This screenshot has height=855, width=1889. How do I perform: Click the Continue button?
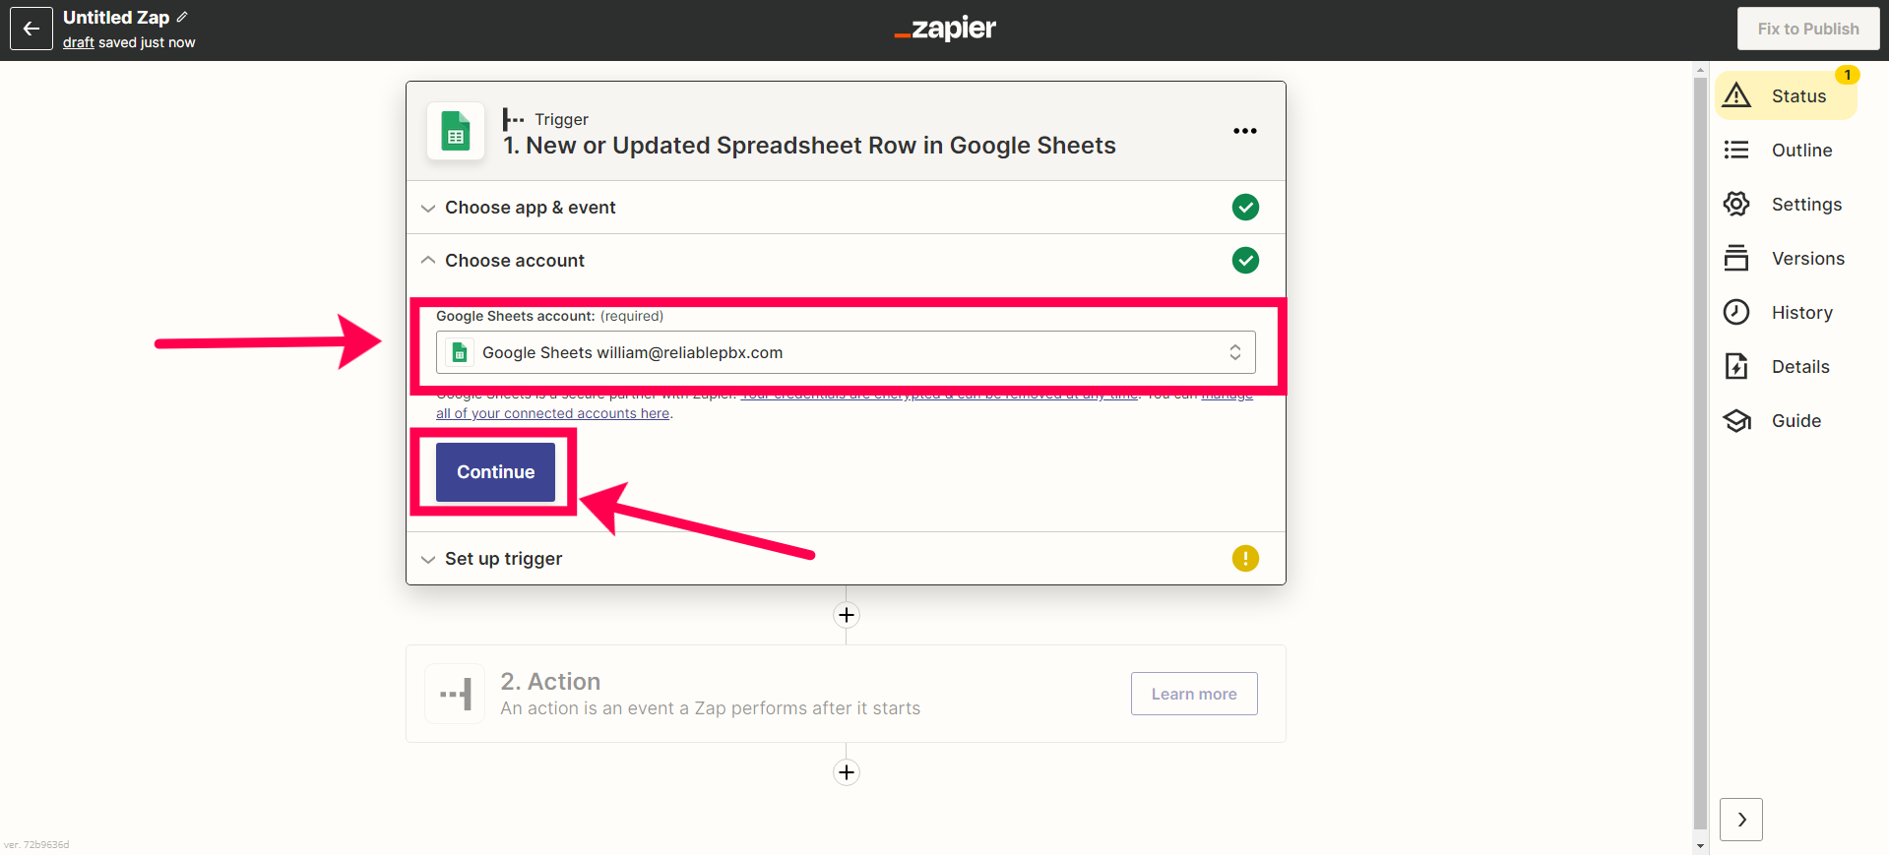pos(495,472)
